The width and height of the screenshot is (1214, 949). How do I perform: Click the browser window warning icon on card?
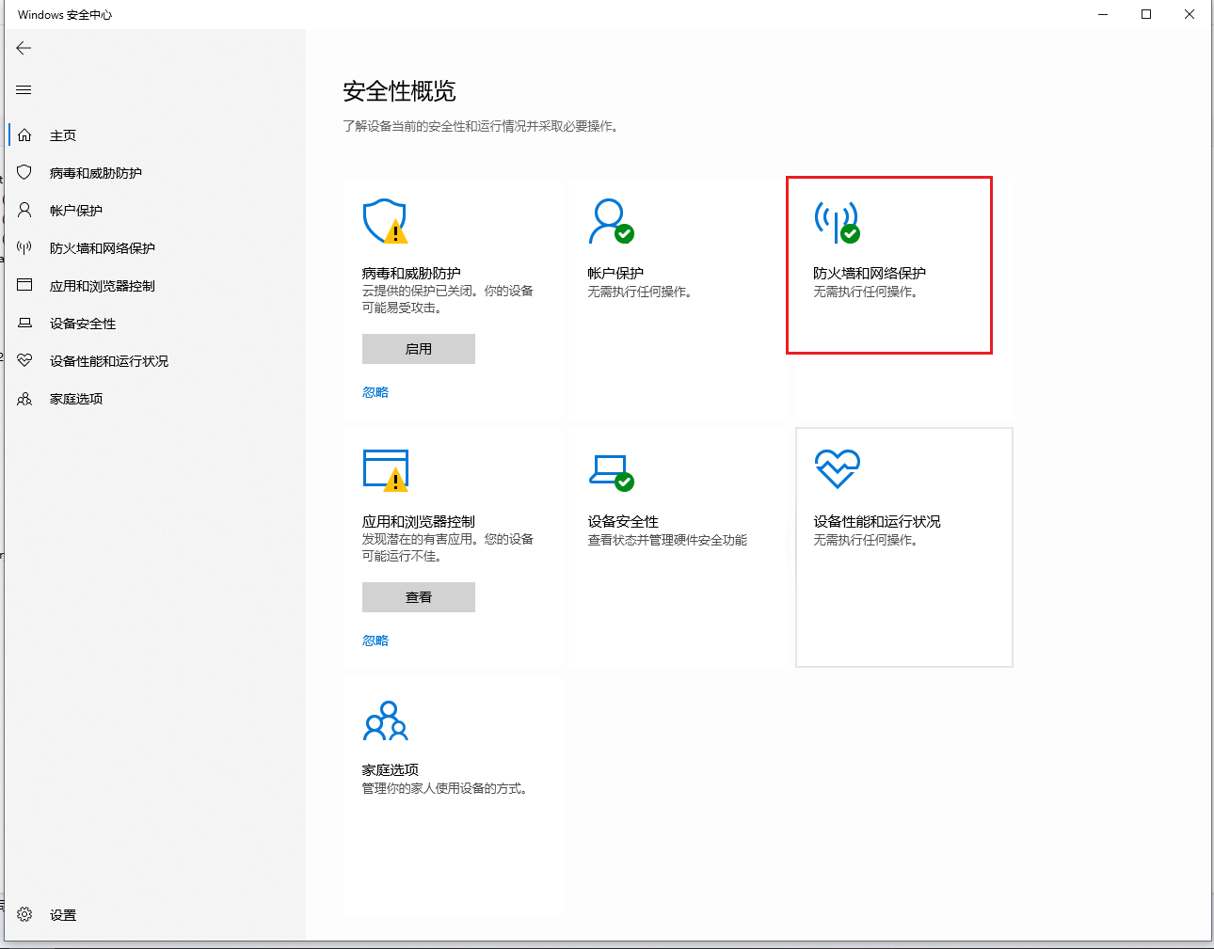pyautogui.click(x=386, y=470)
